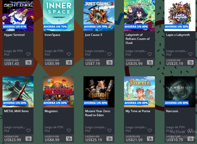Add Lapis x Labyrinth to cart

190,62
